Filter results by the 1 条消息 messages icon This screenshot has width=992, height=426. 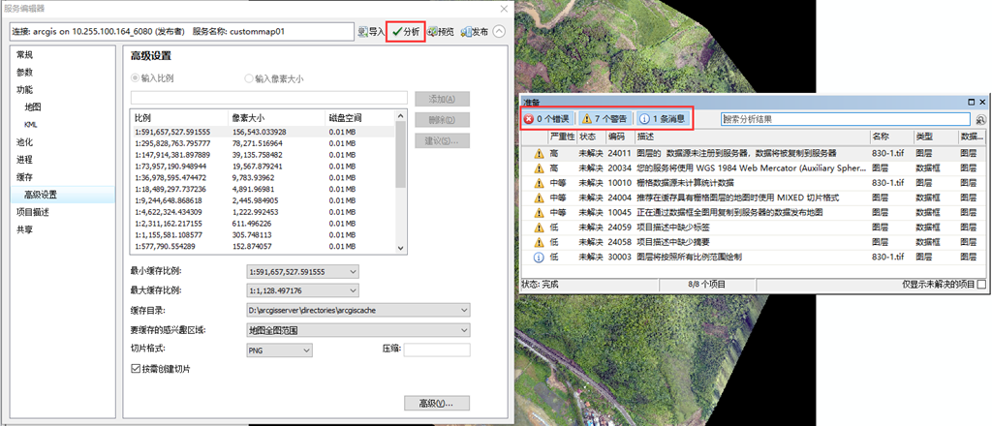644,119
